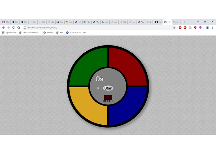Switch to the 'dja' tab

(51, 22)
